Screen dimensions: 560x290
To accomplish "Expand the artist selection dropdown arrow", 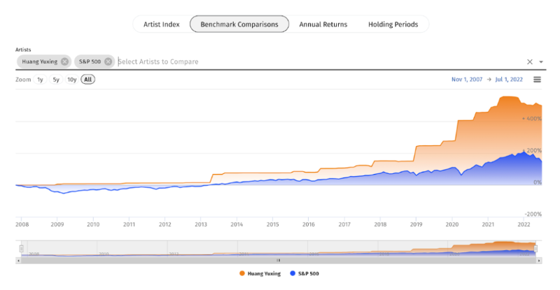I will click(x=541, y=62).
